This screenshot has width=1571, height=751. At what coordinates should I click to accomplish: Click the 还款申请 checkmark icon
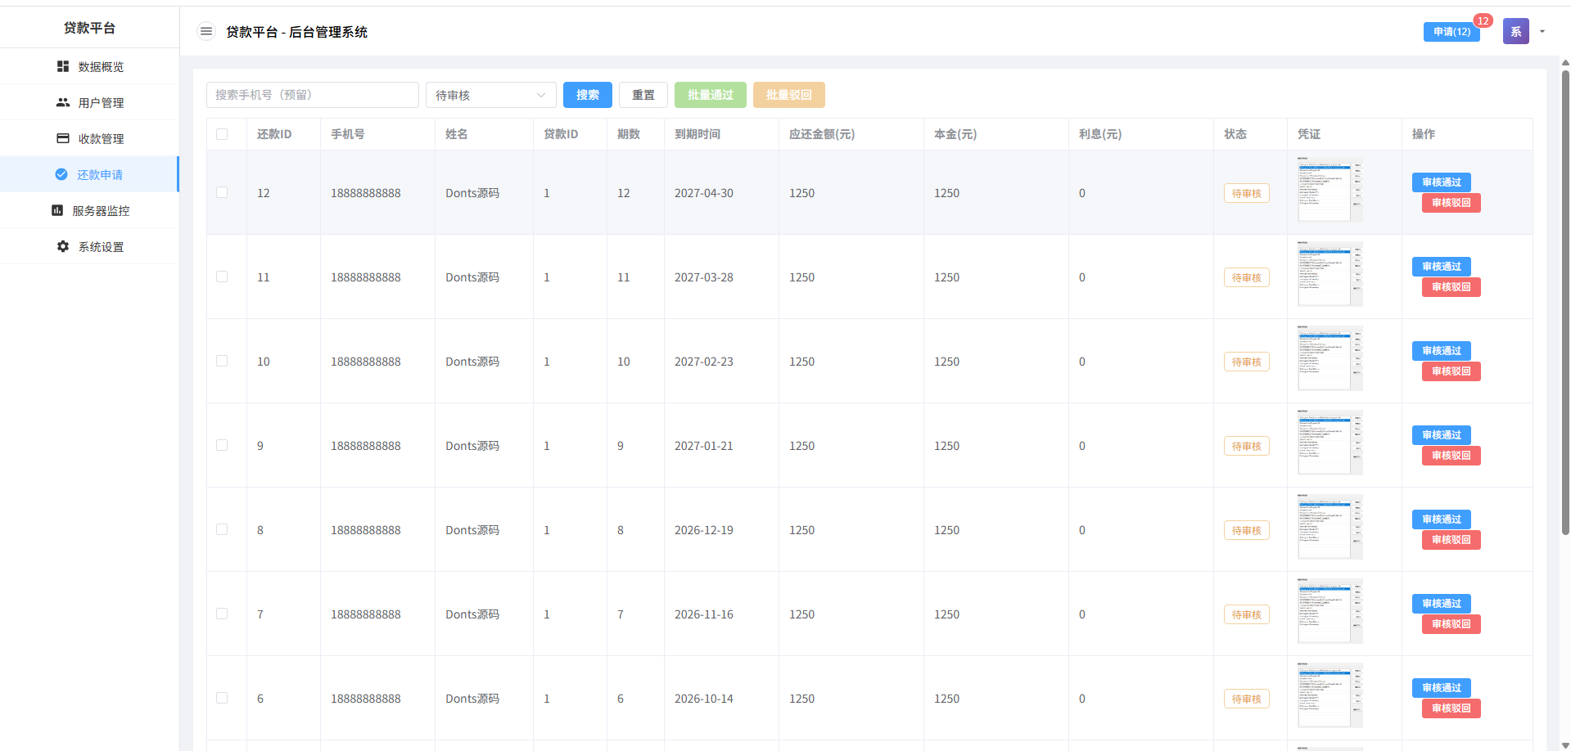coord(61,174)
